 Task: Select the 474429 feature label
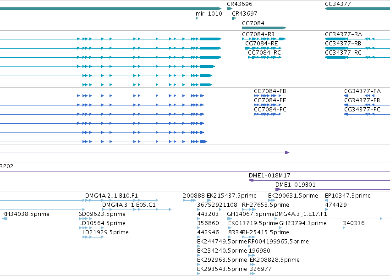pos(336,205)
